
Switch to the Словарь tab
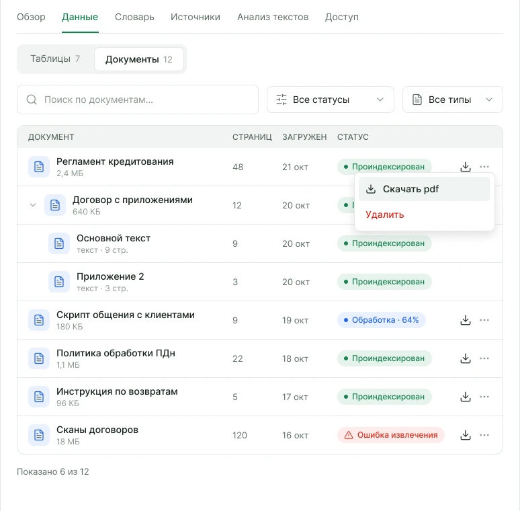pyautogui.click(x=134, y=17)
